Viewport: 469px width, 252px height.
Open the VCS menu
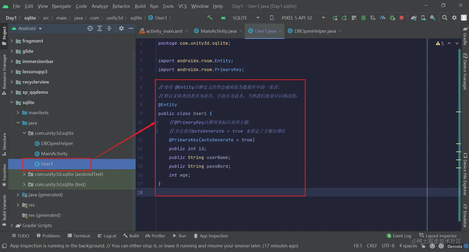click(x=182, y=6)
